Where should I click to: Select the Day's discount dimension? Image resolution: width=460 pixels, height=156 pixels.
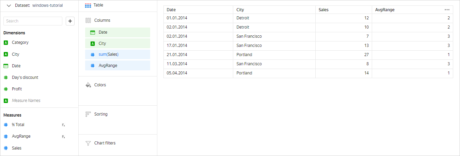(25, 77)
